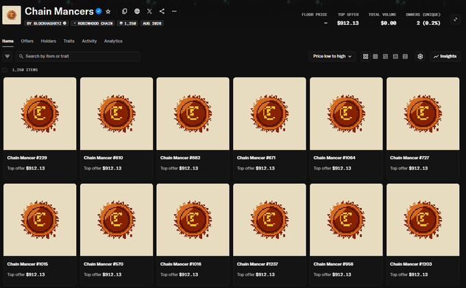
Task: Click Top offer $912.13 under Chain Mancer #1064
Action: 332,168
